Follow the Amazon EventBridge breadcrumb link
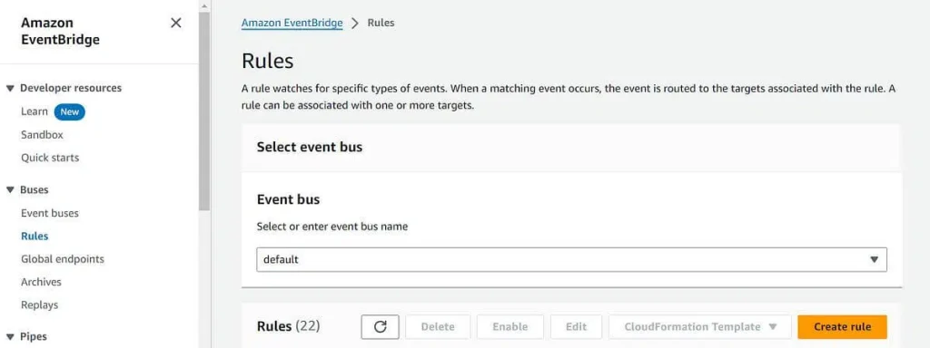The width and height of the screenshot is (930, 348). (x=292, y=23)
